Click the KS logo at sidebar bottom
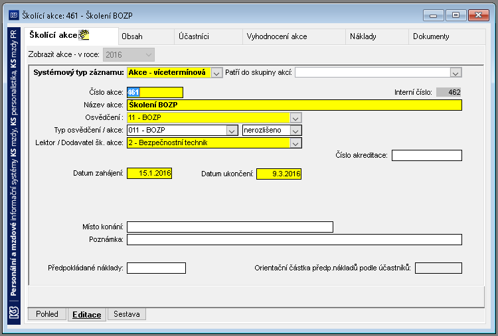 click(x=14, y=313)
